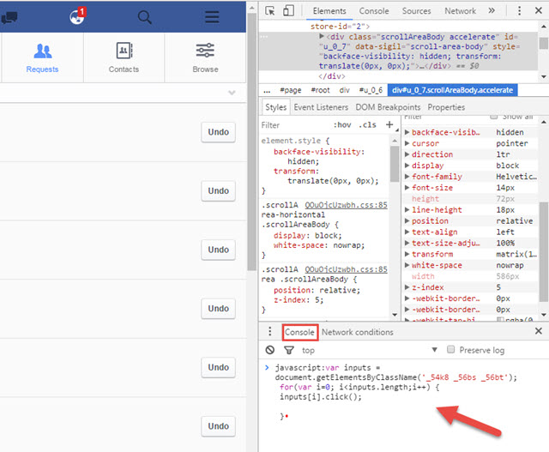Expand the direction computed property
Viewport: 549px width, 452px height.
pos(407,154)
